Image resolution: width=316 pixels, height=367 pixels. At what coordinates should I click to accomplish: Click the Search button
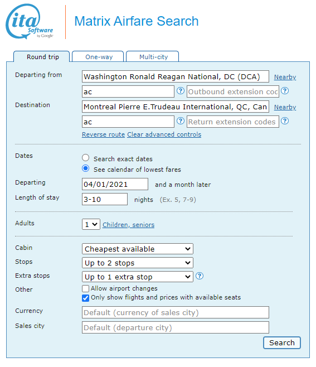click(282, 342)
